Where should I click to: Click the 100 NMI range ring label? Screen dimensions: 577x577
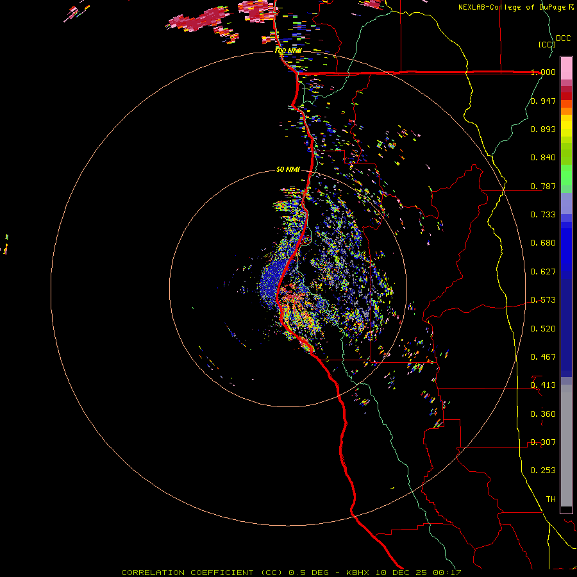coord(288,51)
